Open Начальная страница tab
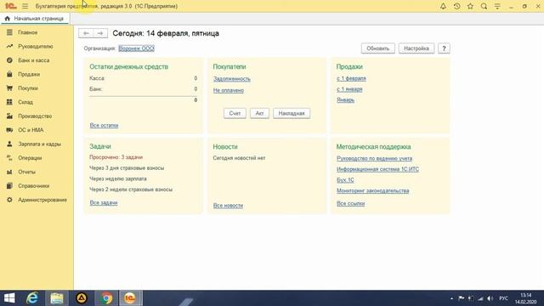Viewport: 544px width, 306px height. 35,19
